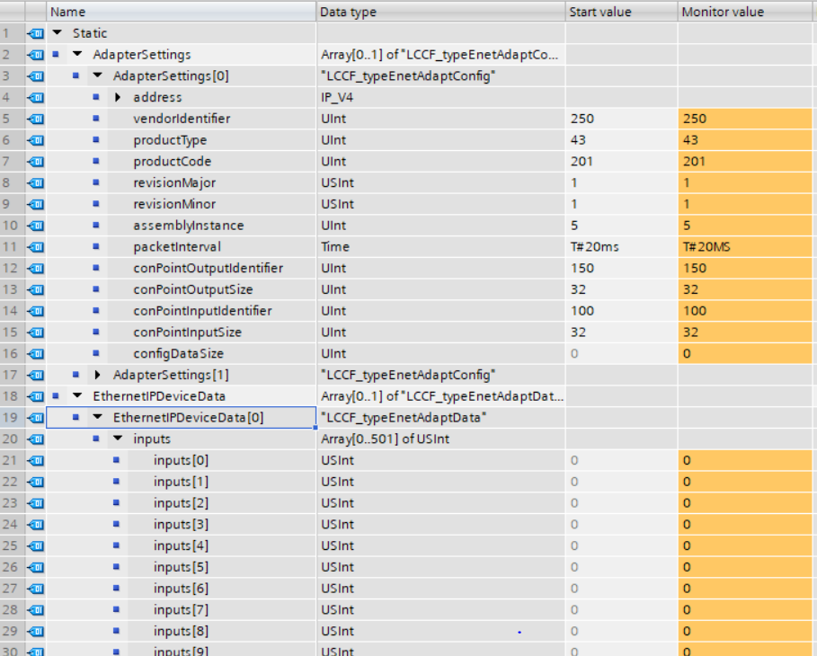Viewport: 817px width, 656px height.
Task: Click the orange monitor value for conPointOutputIdentifier
Action: pyautogui.click(x=746, y=269)
